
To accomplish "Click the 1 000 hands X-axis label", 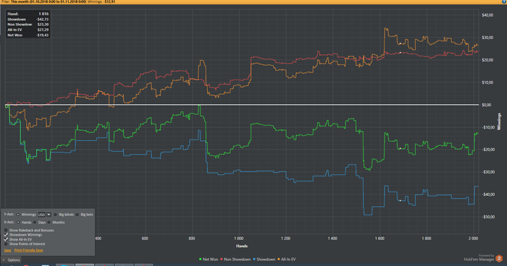I will (238, 239).
